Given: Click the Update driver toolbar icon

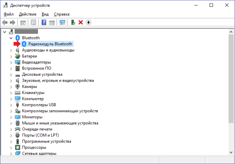Looking at the screenshot, I should (x=73, y=23).
